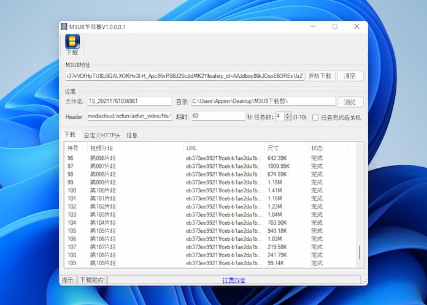Screen dimensions: 427x305
Task: Decrease the 任务数 value with the down arrow
Action: pos(288,119)
